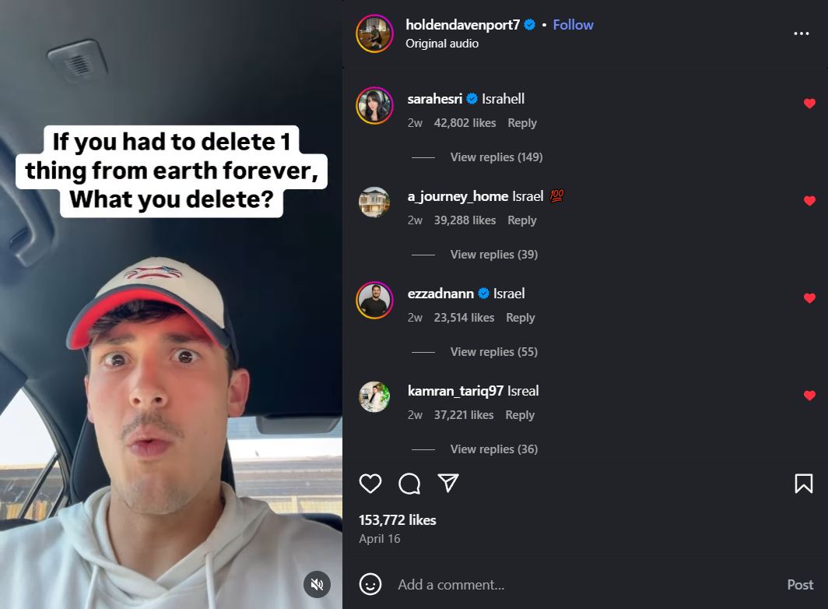828x609 pixels.
Task: Expand View replies (55)
Action: (493, 351)
